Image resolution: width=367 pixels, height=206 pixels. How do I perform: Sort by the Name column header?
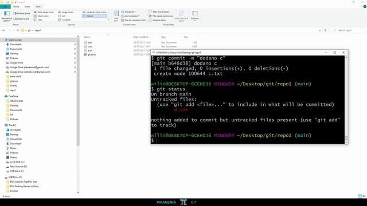click(87, 37)
